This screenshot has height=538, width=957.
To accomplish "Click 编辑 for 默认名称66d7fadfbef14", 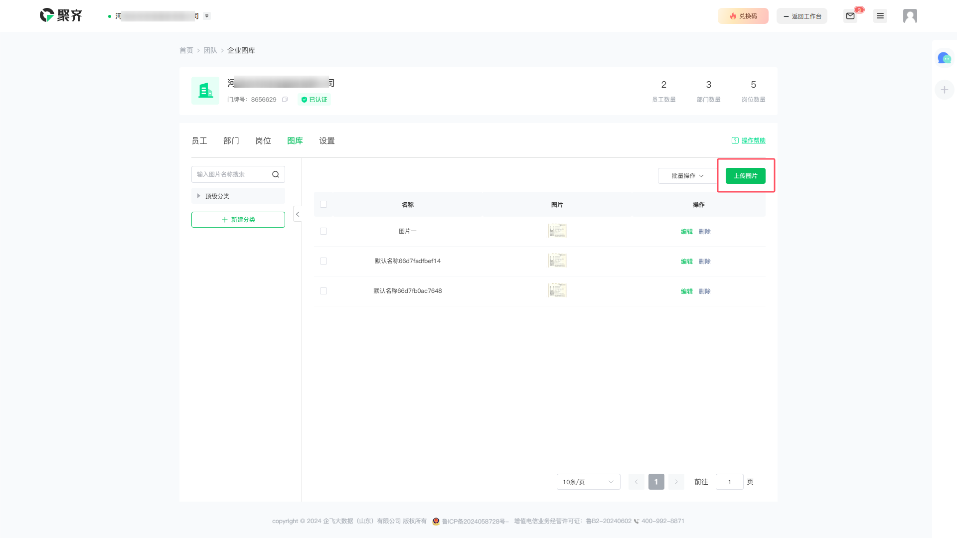I will 687,262.
